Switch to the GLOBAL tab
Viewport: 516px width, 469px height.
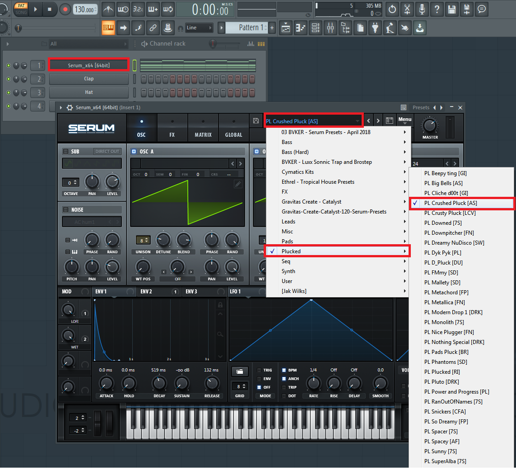[234, 128]
